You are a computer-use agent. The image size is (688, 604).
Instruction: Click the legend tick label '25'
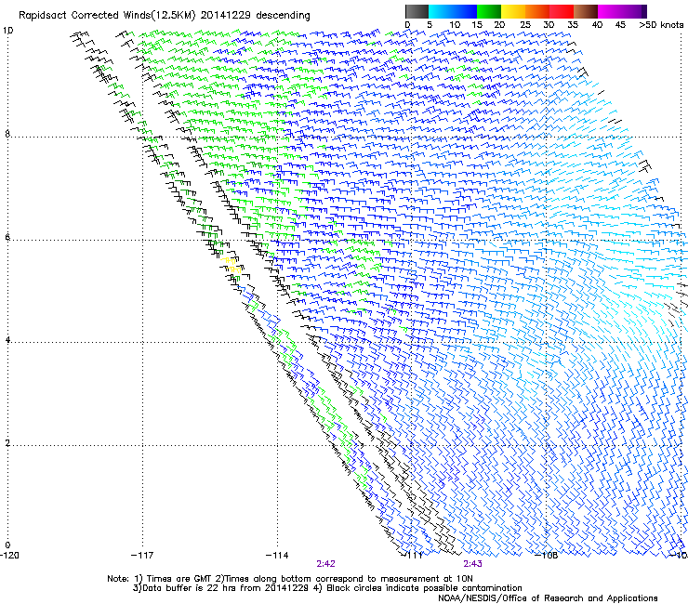click(x=525, y=25)
